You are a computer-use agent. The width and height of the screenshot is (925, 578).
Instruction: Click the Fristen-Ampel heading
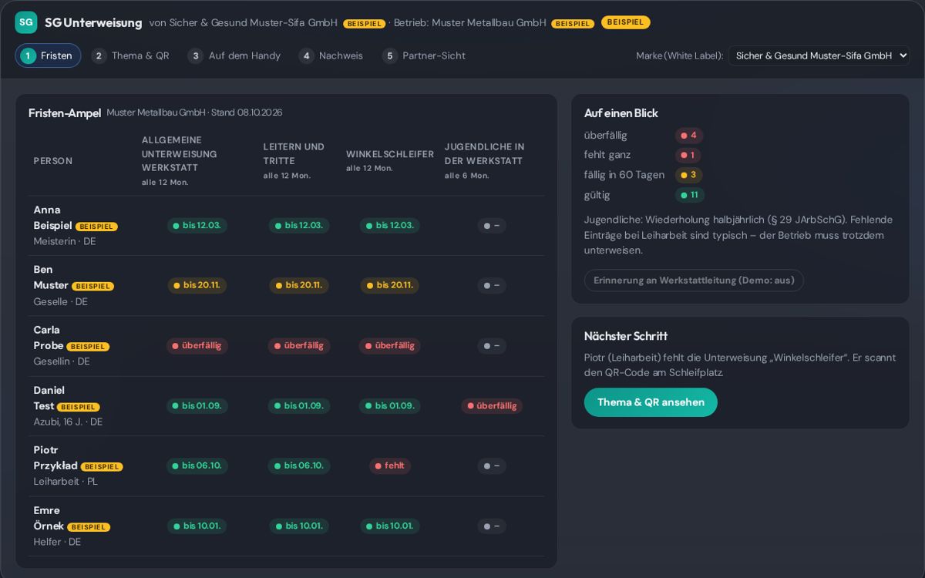coord(65,113)
